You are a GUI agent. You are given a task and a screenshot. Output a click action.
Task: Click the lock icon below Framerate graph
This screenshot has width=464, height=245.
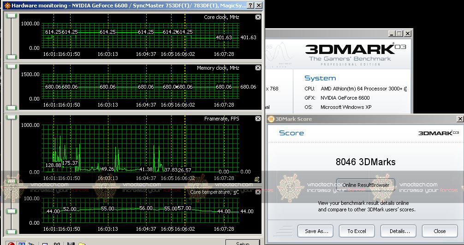click(257, 179)
